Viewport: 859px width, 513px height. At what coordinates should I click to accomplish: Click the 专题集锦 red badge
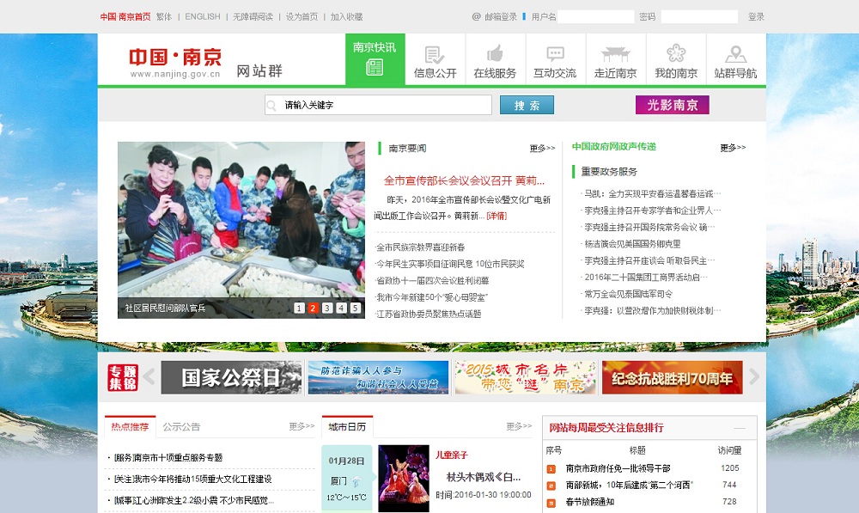(x=123, y=377)
